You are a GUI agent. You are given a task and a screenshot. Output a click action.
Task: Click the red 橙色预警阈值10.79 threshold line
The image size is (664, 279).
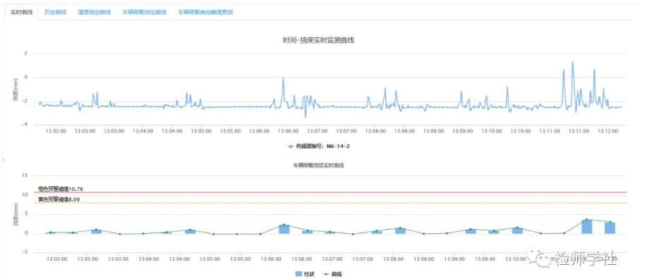click(330, 192)
